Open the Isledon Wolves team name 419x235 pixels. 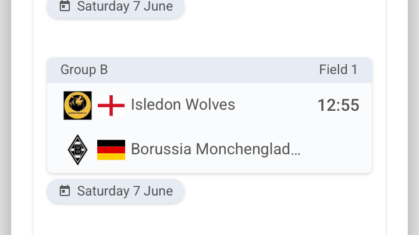(x=183, y=104)
